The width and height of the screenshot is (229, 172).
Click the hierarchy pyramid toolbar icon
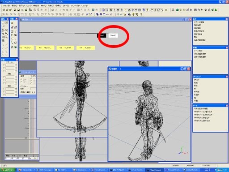coord(173,10)
